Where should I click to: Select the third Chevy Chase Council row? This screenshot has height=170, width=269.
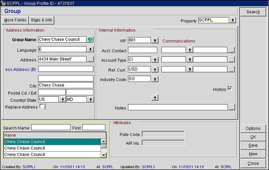52,154
